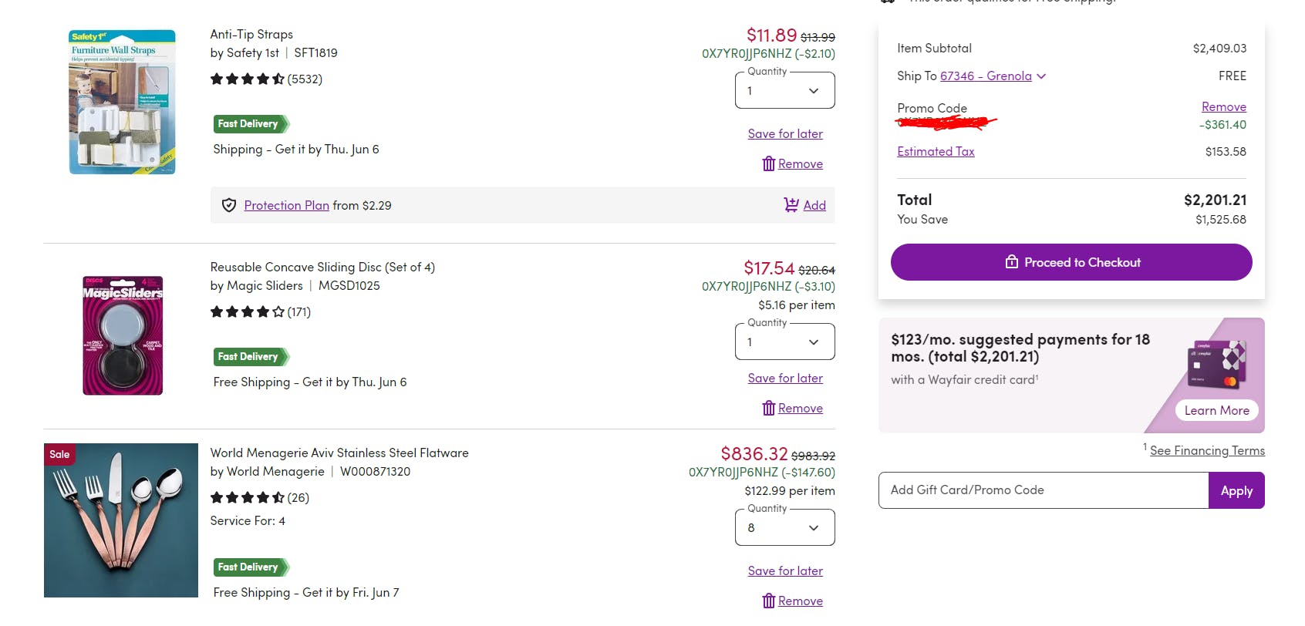
Task: Save the Anti-Tip Straps for later
Action: pos(784,133)
